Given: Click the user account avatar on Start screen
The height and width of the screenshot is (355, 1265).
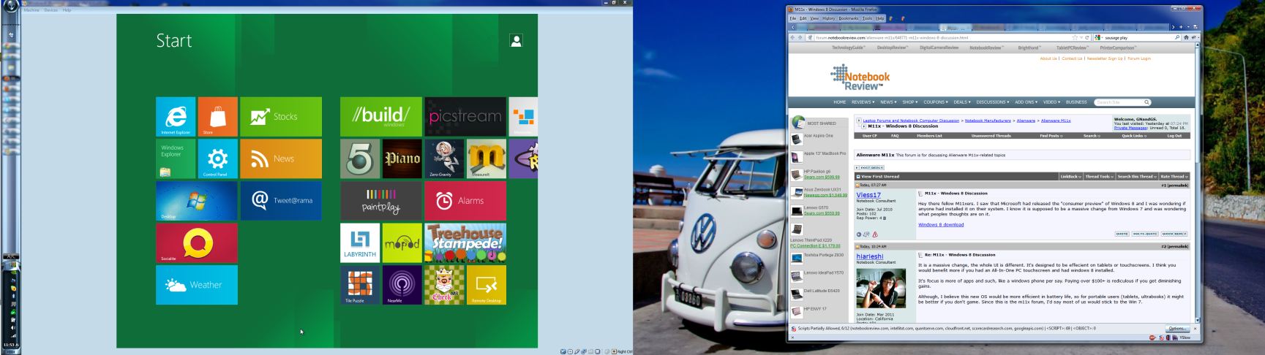Looking at the screenshot, I should tap(516, 41).
